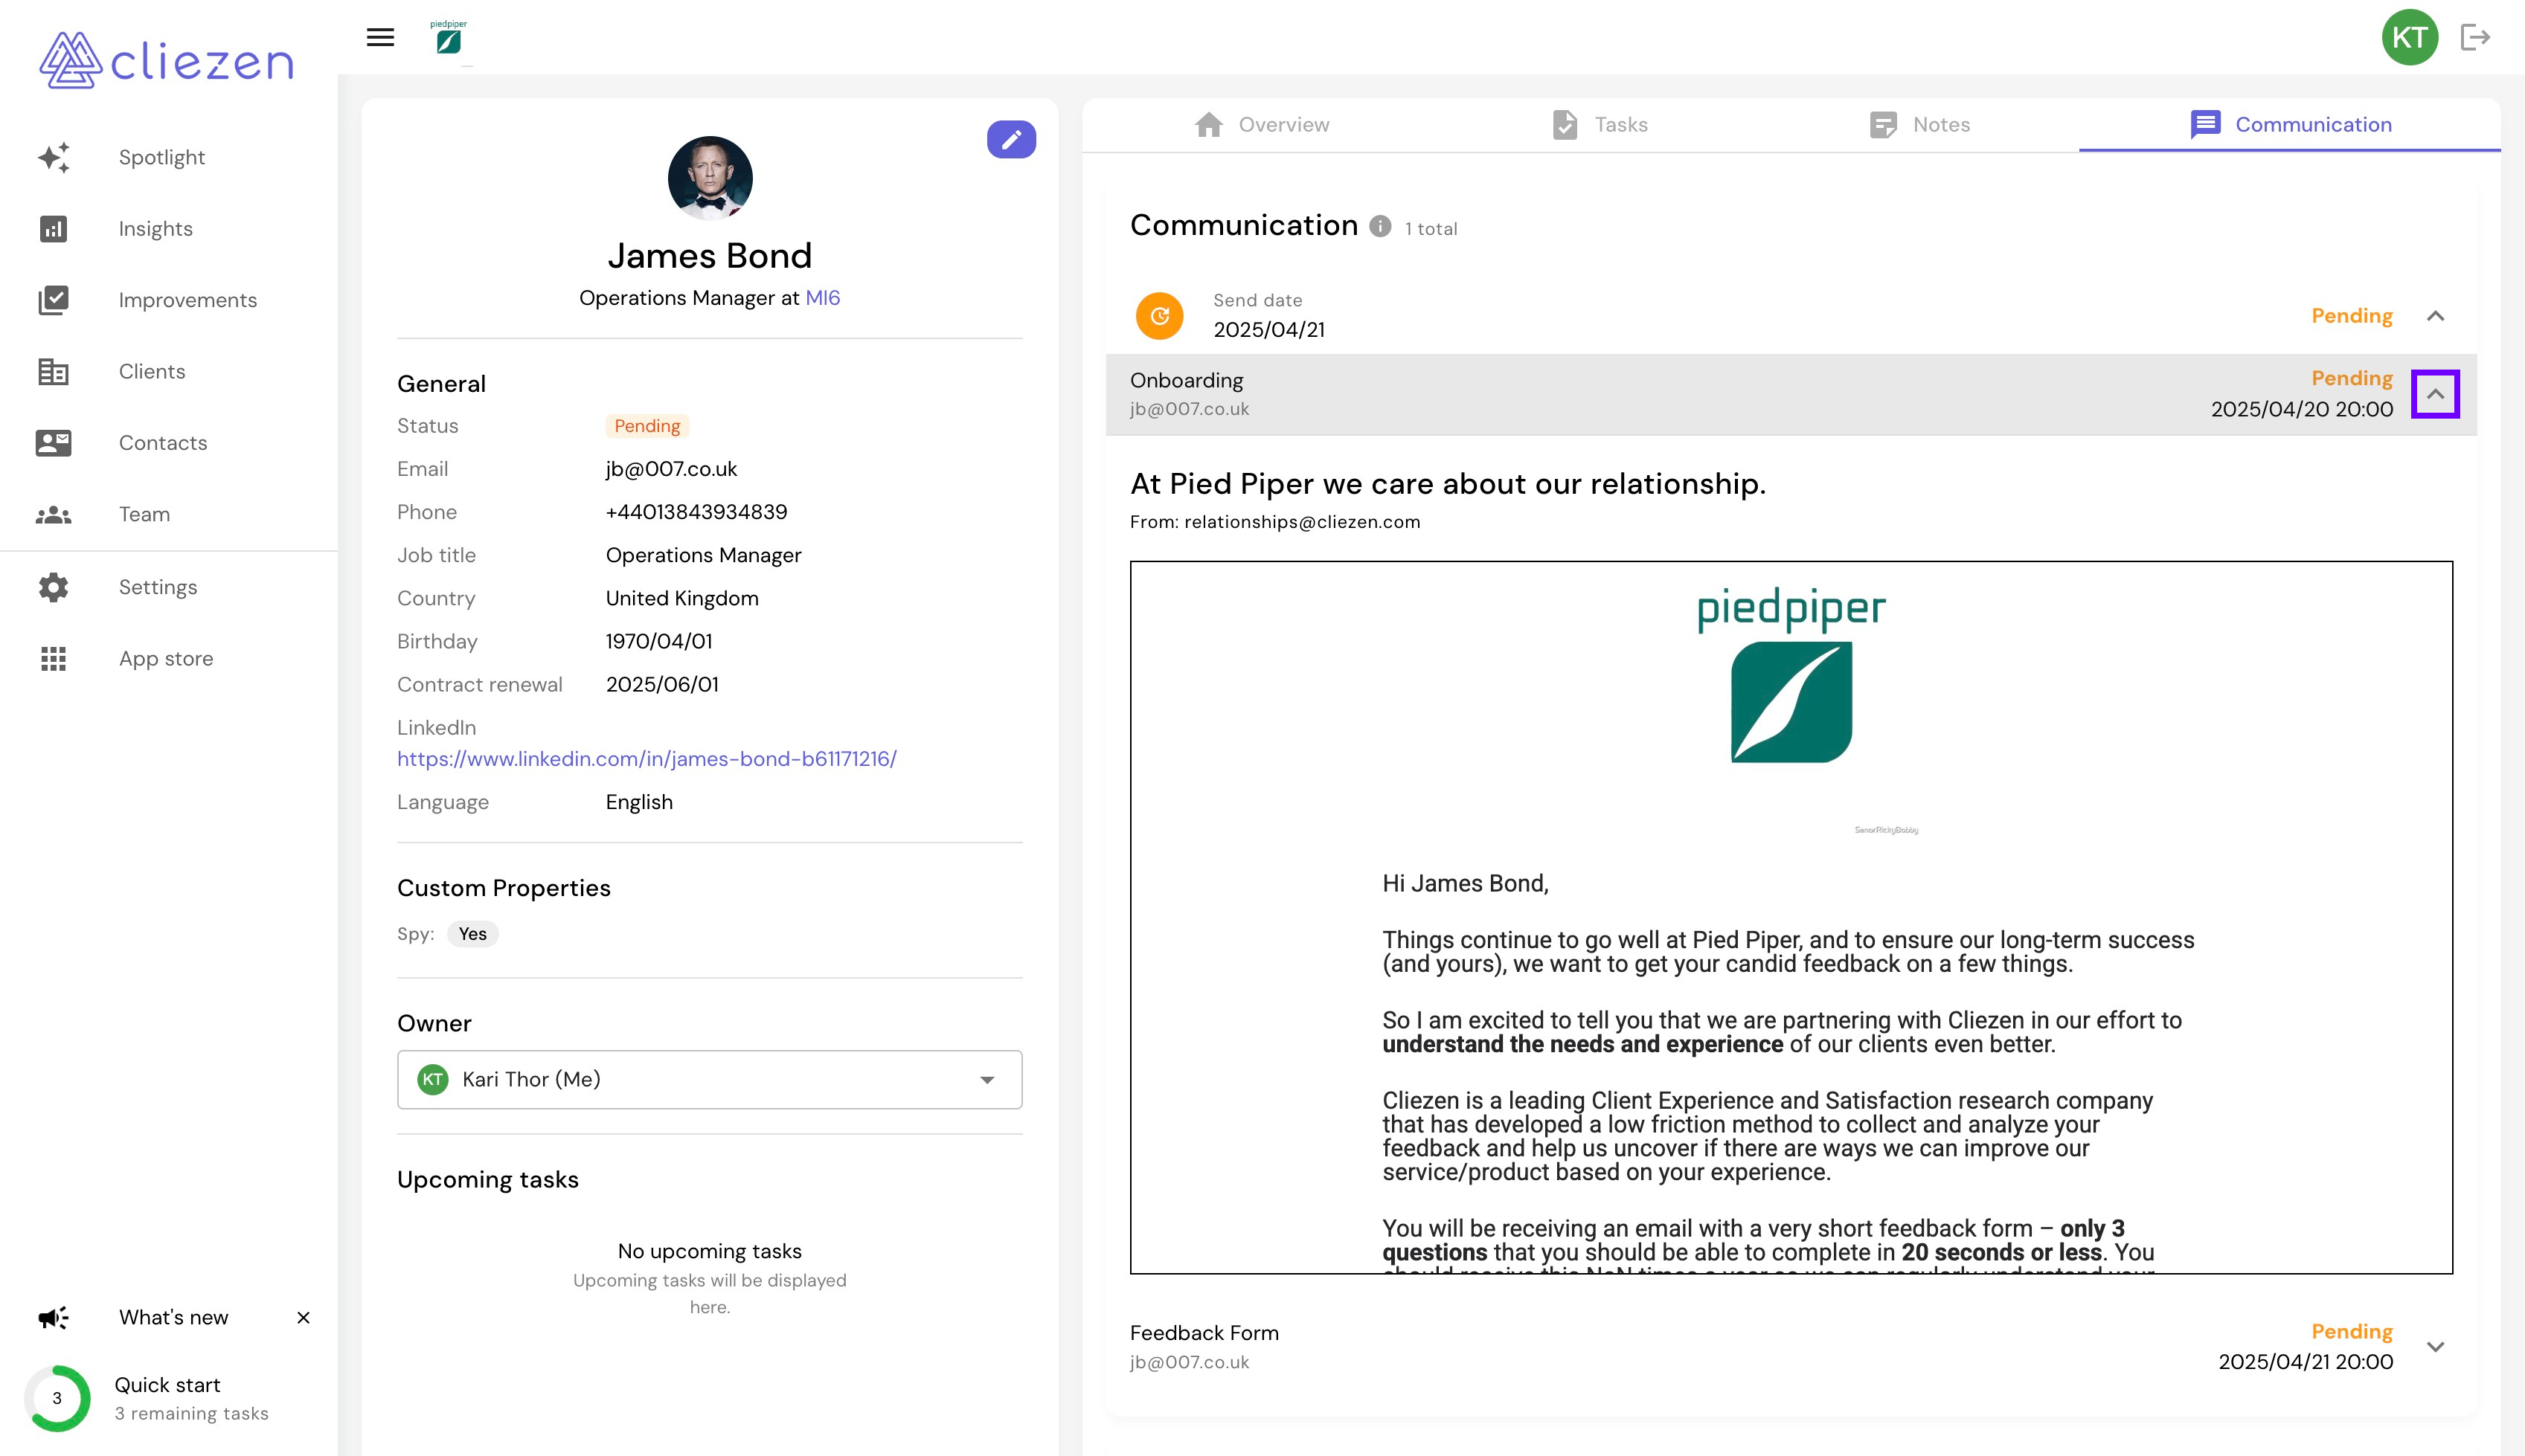Collapse the 2025/04/21 send date group
Image resolution: width=2525 pixels, height=1456 pixels.
pos(2435,316)
